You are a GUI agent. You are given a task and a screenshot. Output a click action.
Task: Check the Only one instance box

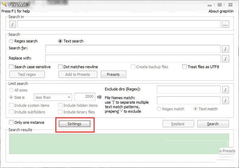(x=12, y=123)
